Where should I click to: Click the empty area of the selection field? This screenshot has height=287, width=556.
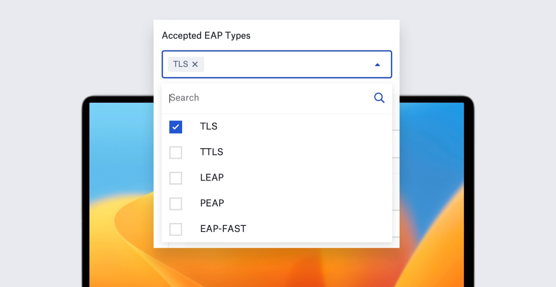click(287, 64)
